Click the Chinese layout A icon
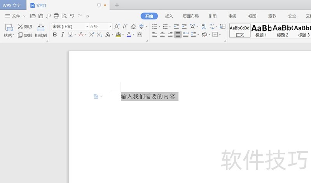 [x=192, y=26]
